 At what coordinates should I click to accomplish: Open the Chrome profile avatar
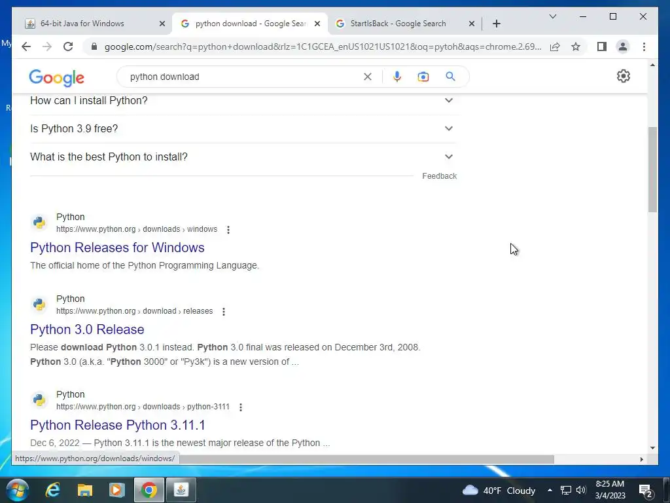623,47
